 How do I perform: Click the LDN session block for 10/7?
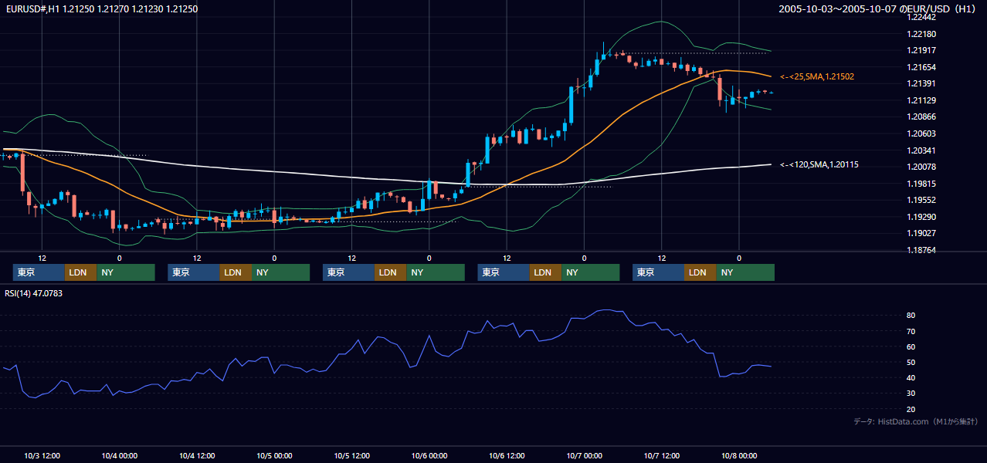point(700,272)
